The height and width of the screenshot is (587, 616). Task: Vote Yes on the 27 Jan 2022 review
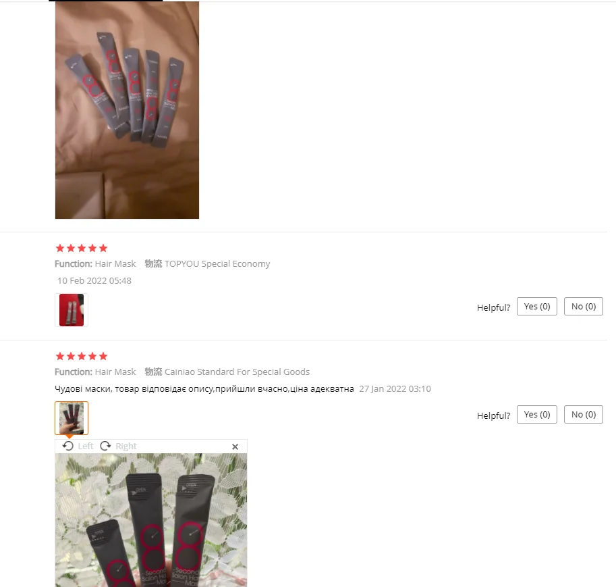click(536, 414)
